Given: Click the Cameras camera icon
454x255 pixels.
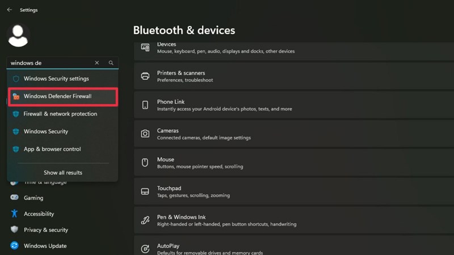Looking at the screenshot, I should pos(145,134).
